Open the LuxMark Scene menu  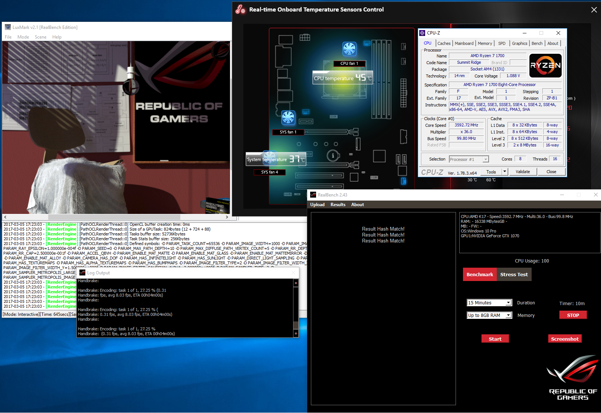pos(40,37)
